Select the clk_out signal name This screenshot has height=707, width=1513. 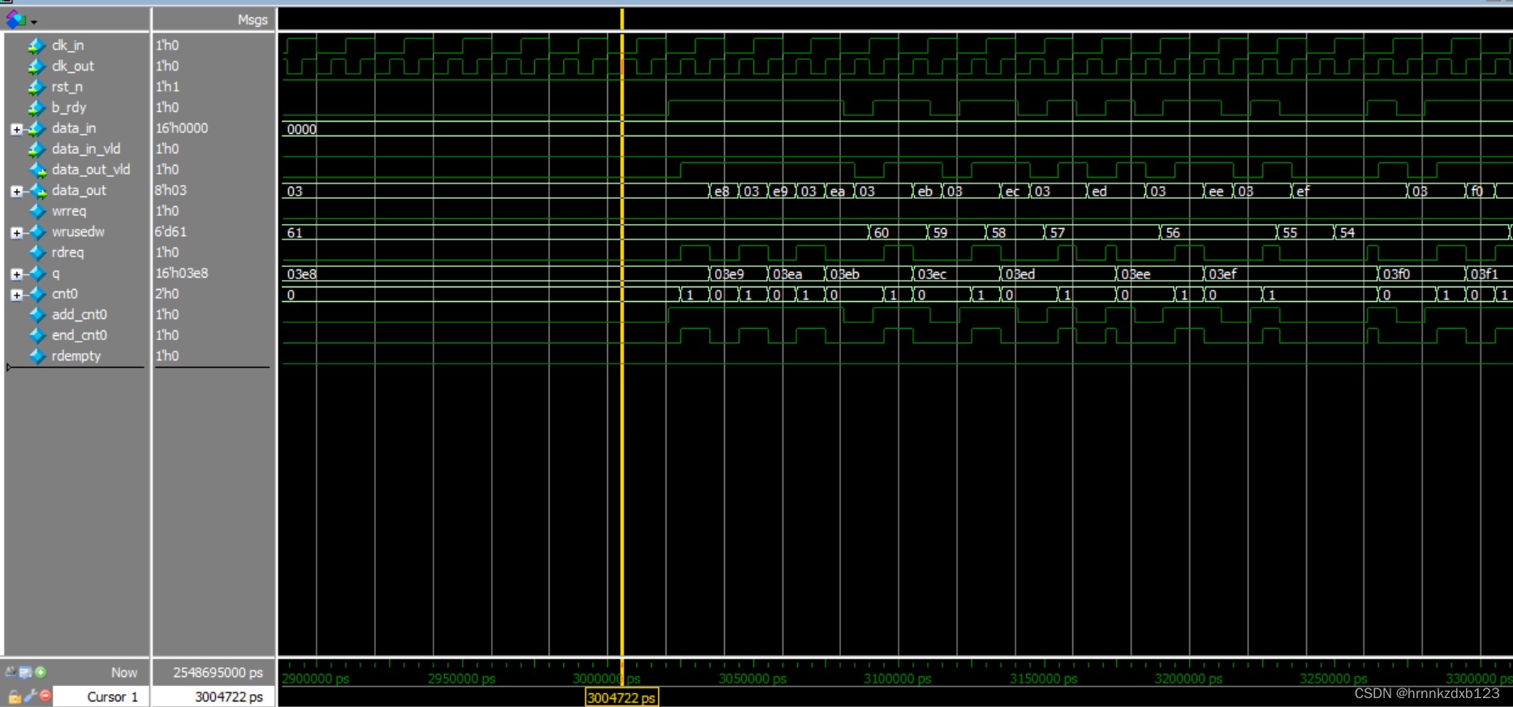pyautogui.click(x=73, y=67)
